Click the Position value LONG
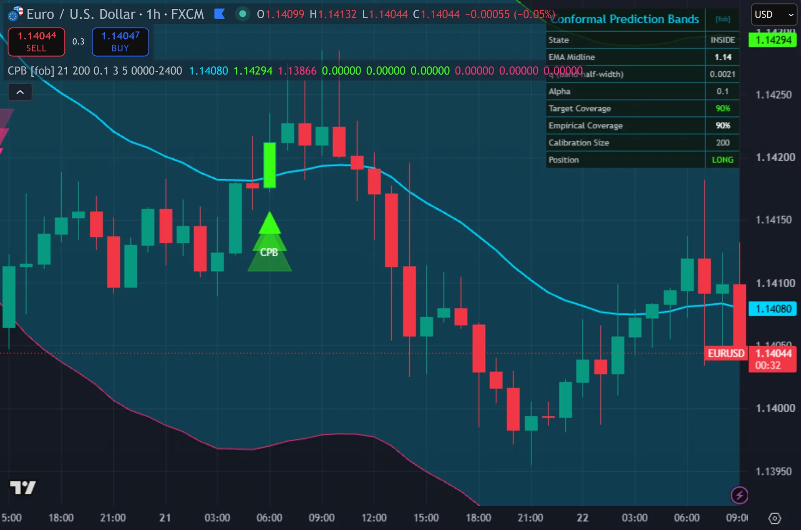This screenshot has height=530, width=801. coord(723,160)
